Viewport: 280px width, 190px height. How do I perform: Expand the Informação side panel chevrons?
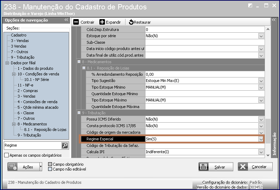pyautogui.click(x=274, y=20)
